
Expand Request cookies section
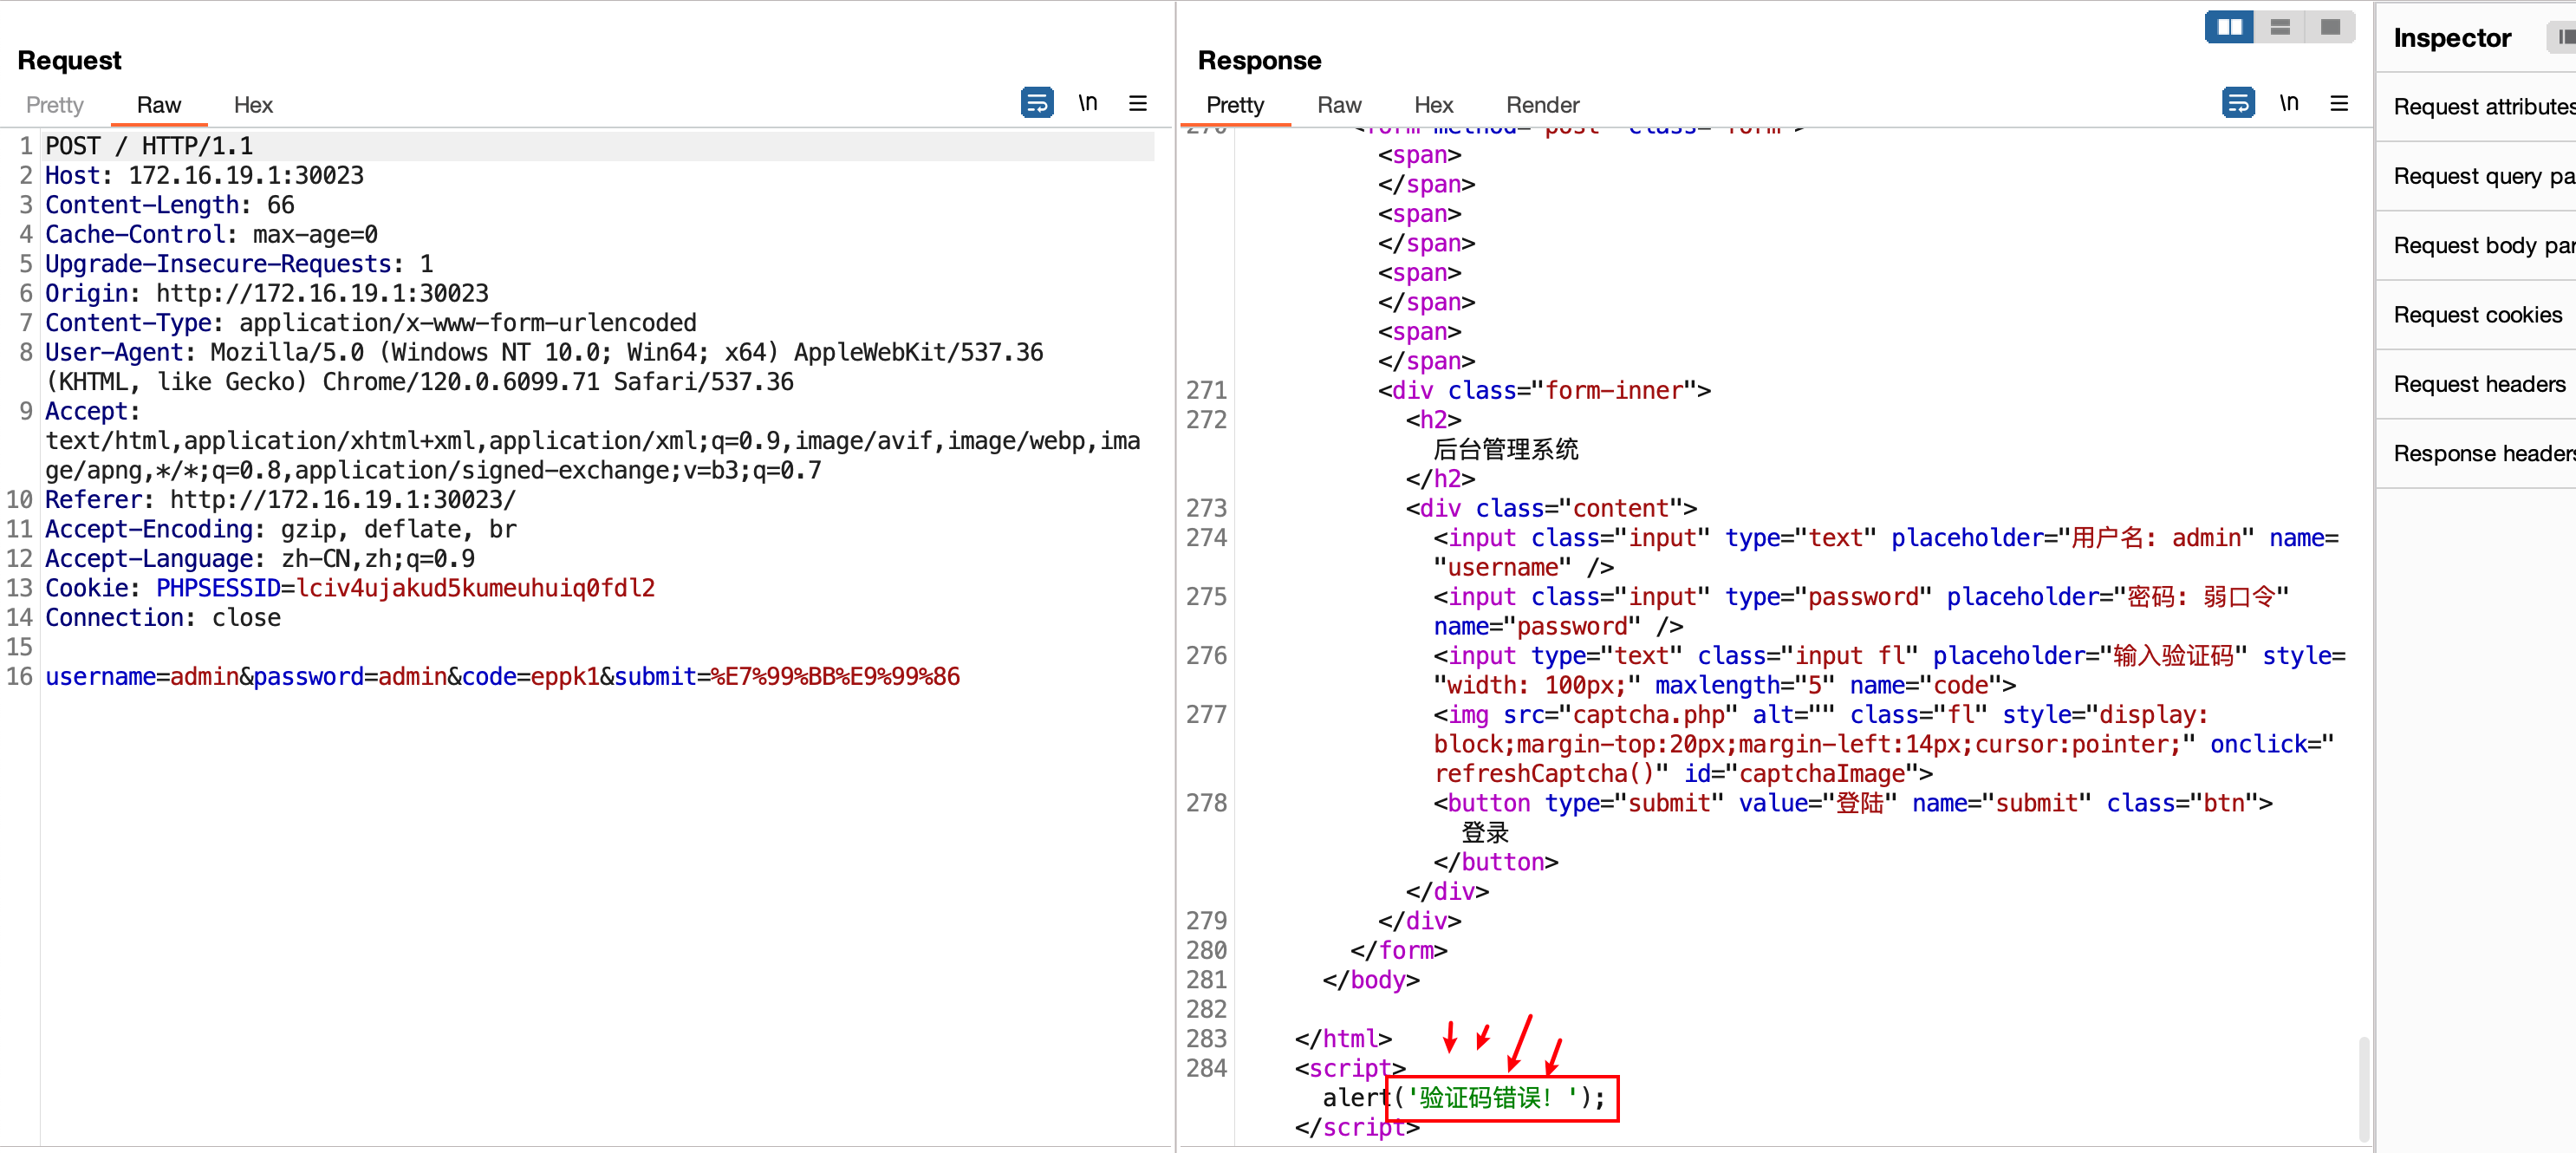[x=2476, y=315]
